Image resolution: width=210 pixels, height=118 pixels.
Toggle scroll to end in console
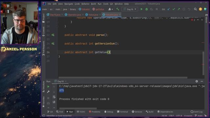[x=54, y=102]
